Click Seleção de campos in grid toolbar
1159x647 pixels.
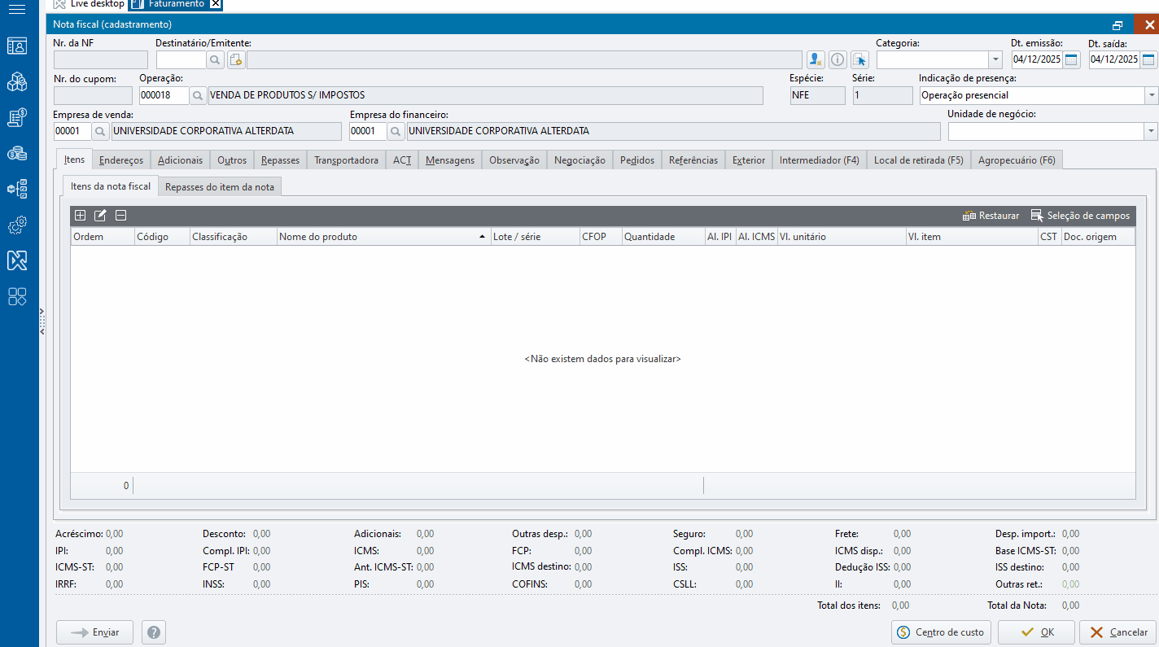tap(1080, 216)
